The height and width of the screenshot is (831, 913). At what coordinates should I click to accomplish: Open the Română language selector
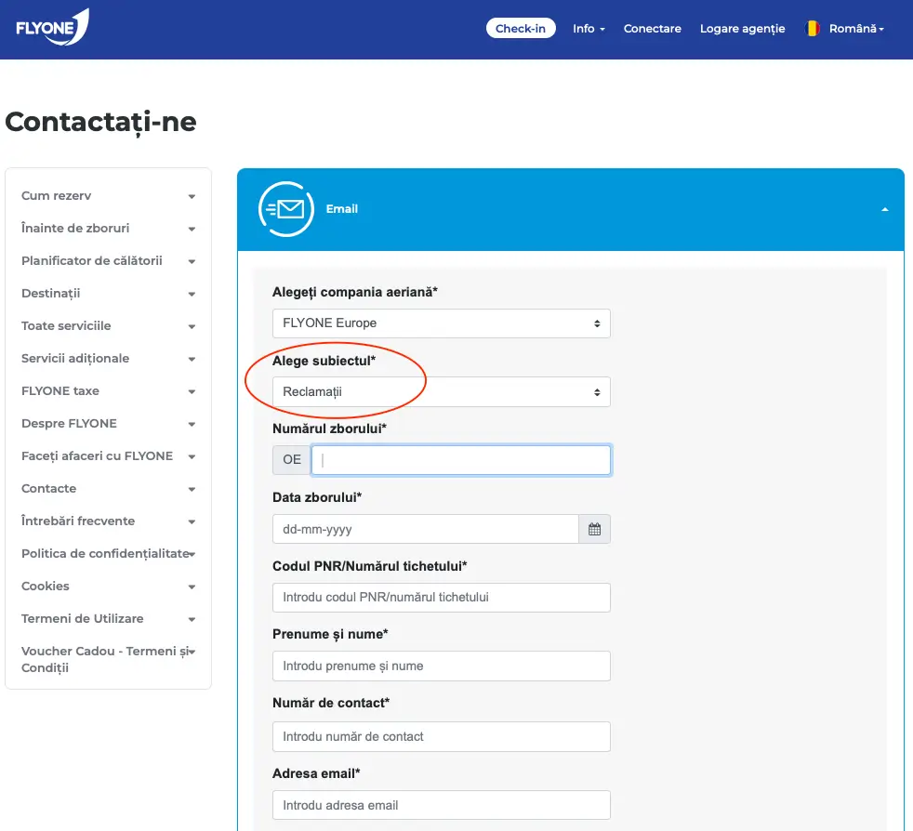pos(856,29)
